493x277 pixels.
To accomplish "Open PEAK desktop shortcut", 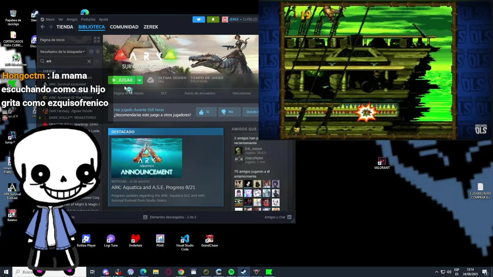I will (x=160, y=241).
